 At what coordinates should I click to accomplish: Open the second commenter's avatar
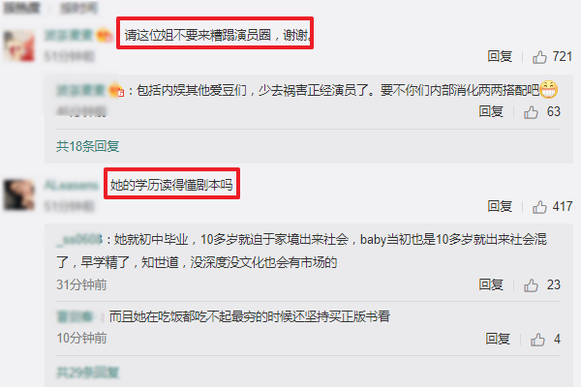pos(19,195)
